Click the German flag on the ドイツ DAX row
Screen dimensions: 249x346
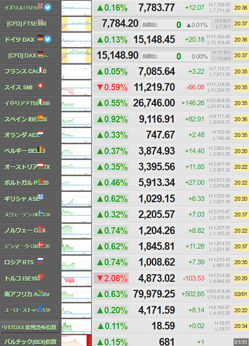tap(40, 38)
